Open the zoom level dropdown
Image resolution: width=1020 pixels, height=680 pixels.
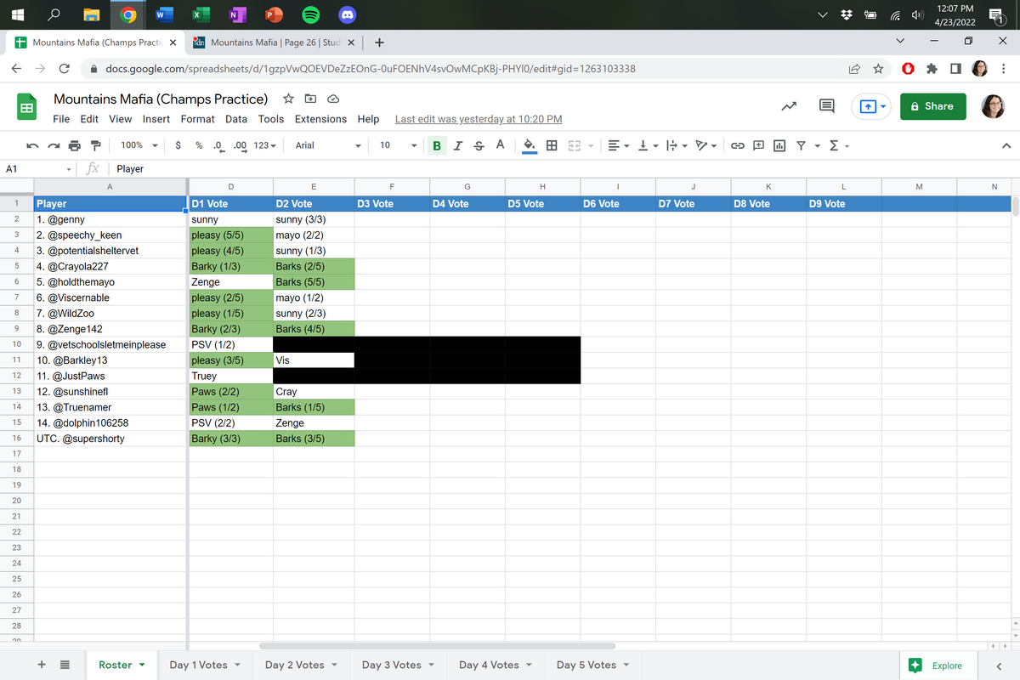pos(139,145)
